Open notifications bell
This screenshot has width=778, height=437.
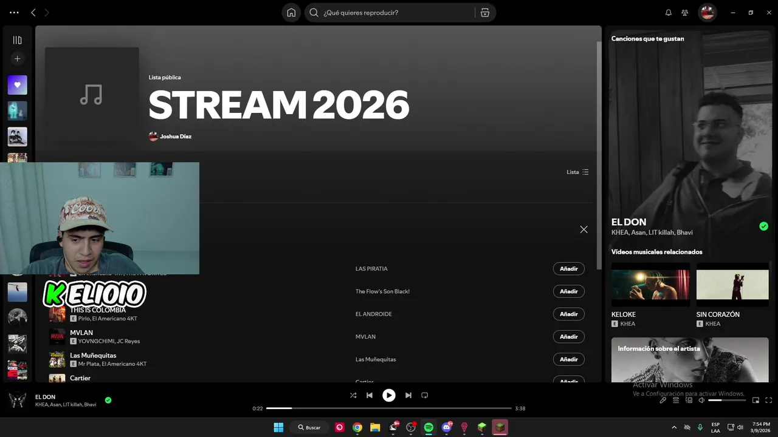coord(669,13)
